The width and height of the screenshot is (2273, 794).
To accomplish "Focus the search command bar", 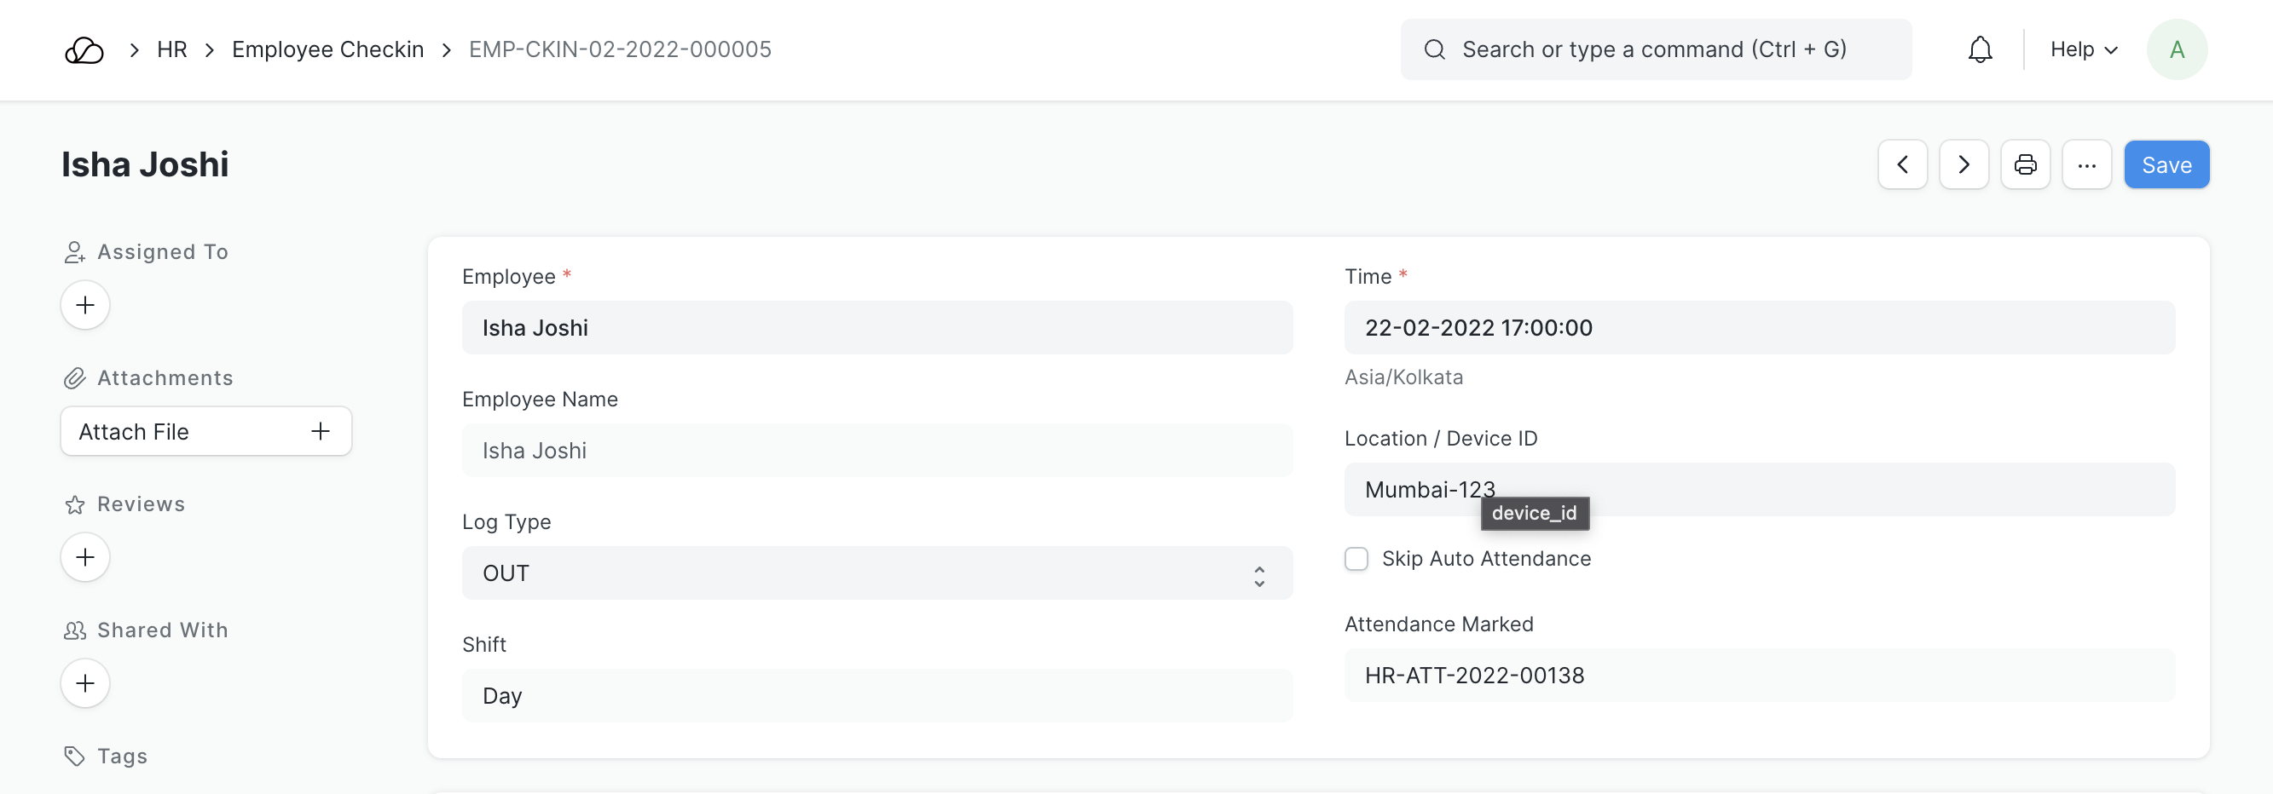I will click(1655, 50).
